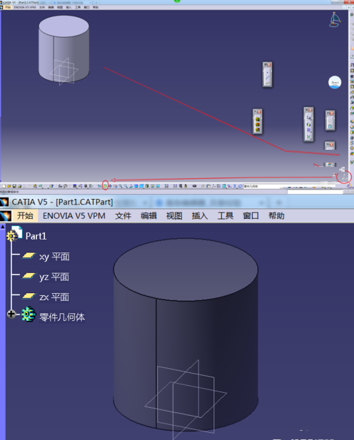This screenshot has width=354, height=440.
Task: Select the Point tool in the floating toolbar
Action: coord(267,72)
